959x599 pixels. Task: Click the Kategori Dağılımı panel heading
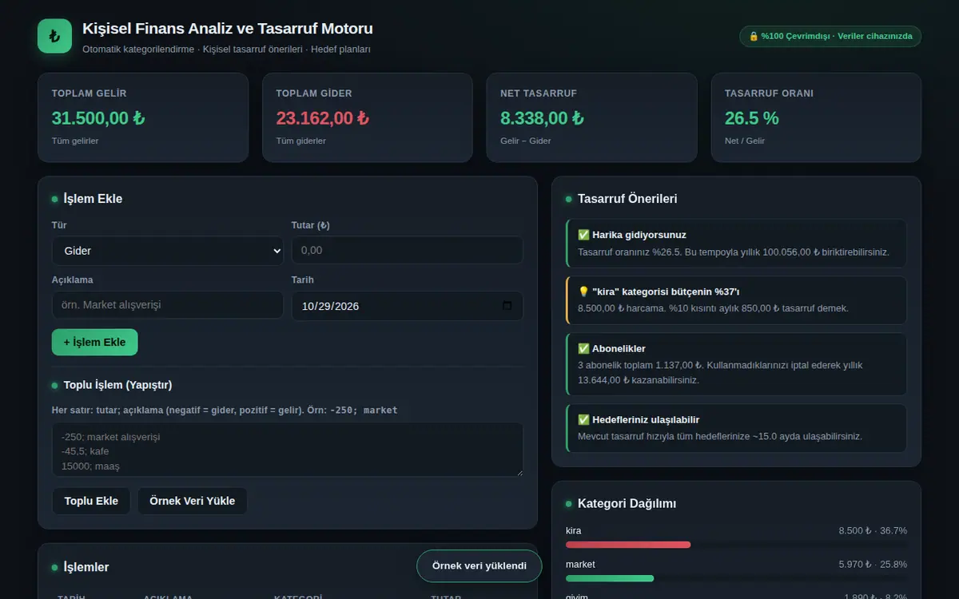627,504
